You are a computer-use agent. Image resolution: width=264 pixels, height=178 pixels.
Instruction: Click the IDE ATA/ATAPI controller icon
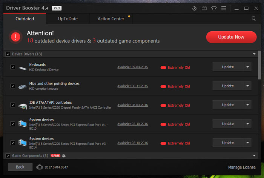click(x=23, y=106)
